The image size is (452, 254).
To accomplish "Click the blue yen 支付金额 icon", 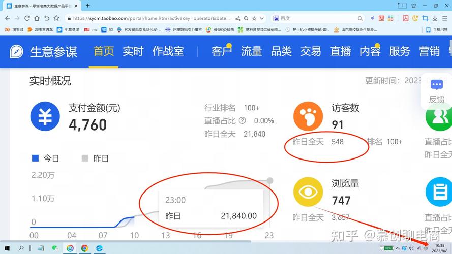I will (45, 116).
